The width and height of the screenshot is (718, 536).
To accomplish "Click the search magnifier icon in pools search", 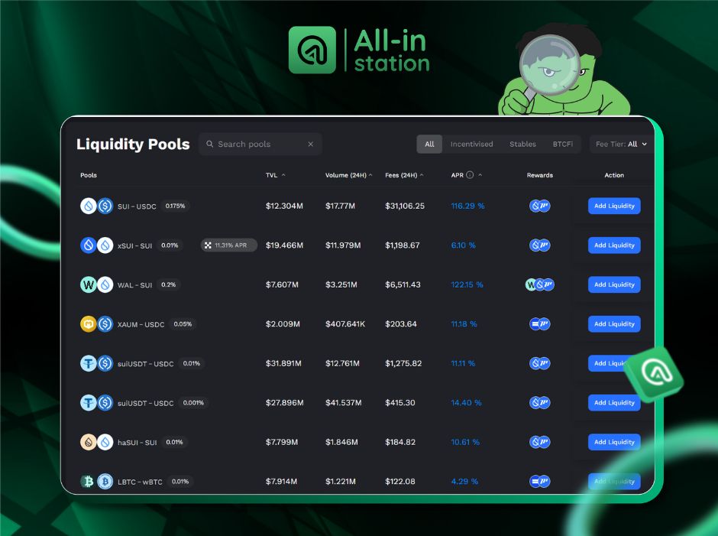I will (x=210, y=144).
